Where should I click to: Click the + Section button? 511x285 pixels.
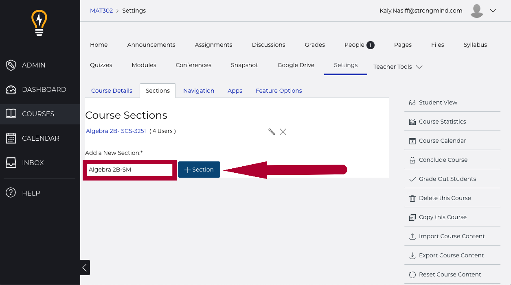coord(199,170)
